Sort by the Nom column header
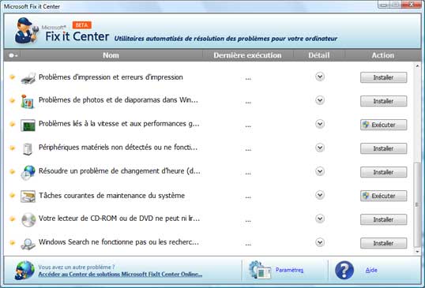The height and width of the screenshot is (288, 425). click(x=111, y=55)
